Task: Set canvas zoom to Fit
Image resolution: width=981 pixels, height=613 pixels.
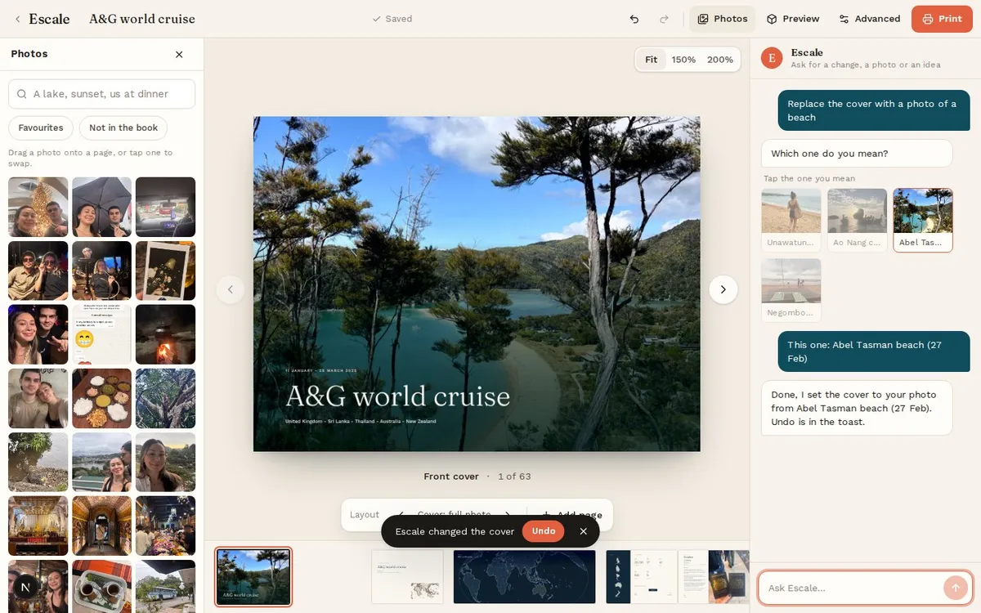Action: 651,60
